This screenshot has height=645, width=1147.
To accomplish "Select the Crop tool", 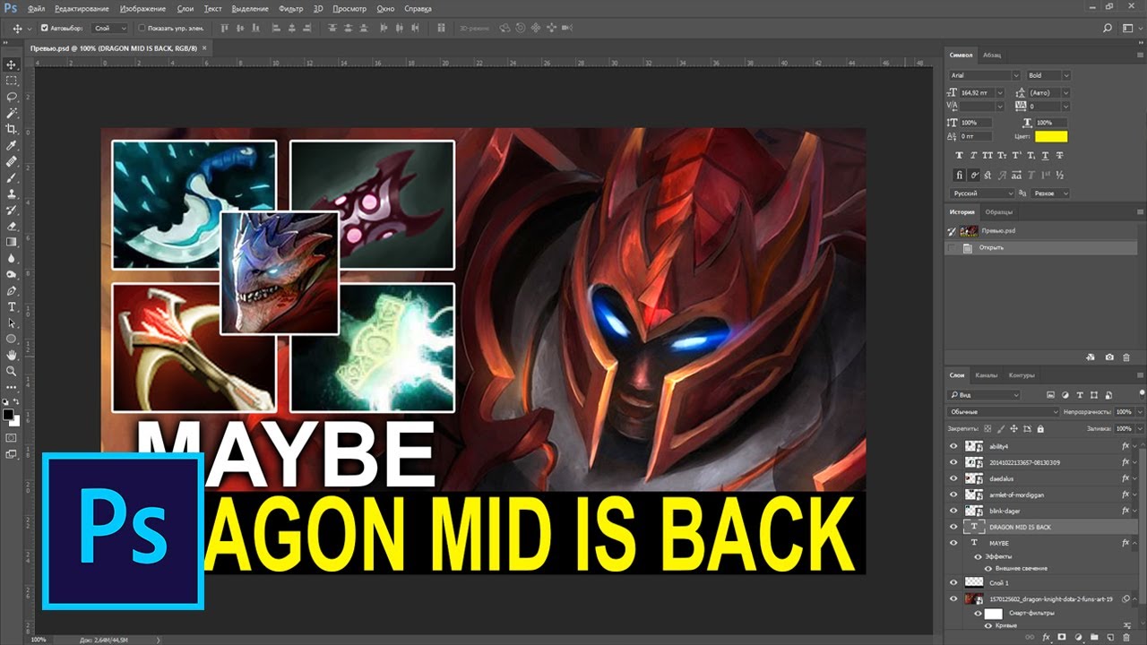I will [x=12, y=129].
